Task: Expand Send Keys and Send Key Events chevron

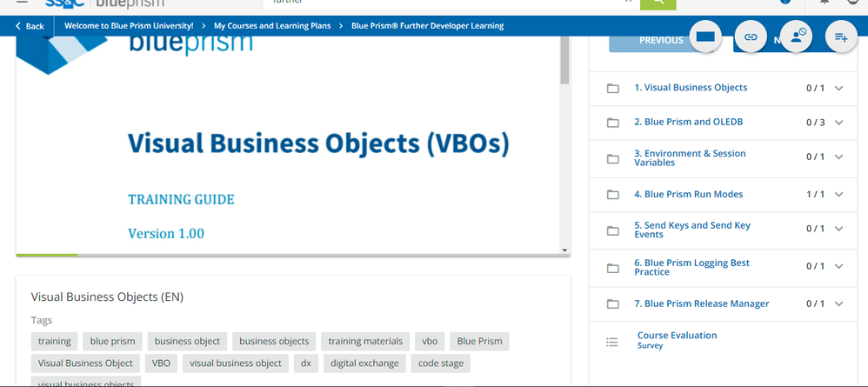Action: 839,229
